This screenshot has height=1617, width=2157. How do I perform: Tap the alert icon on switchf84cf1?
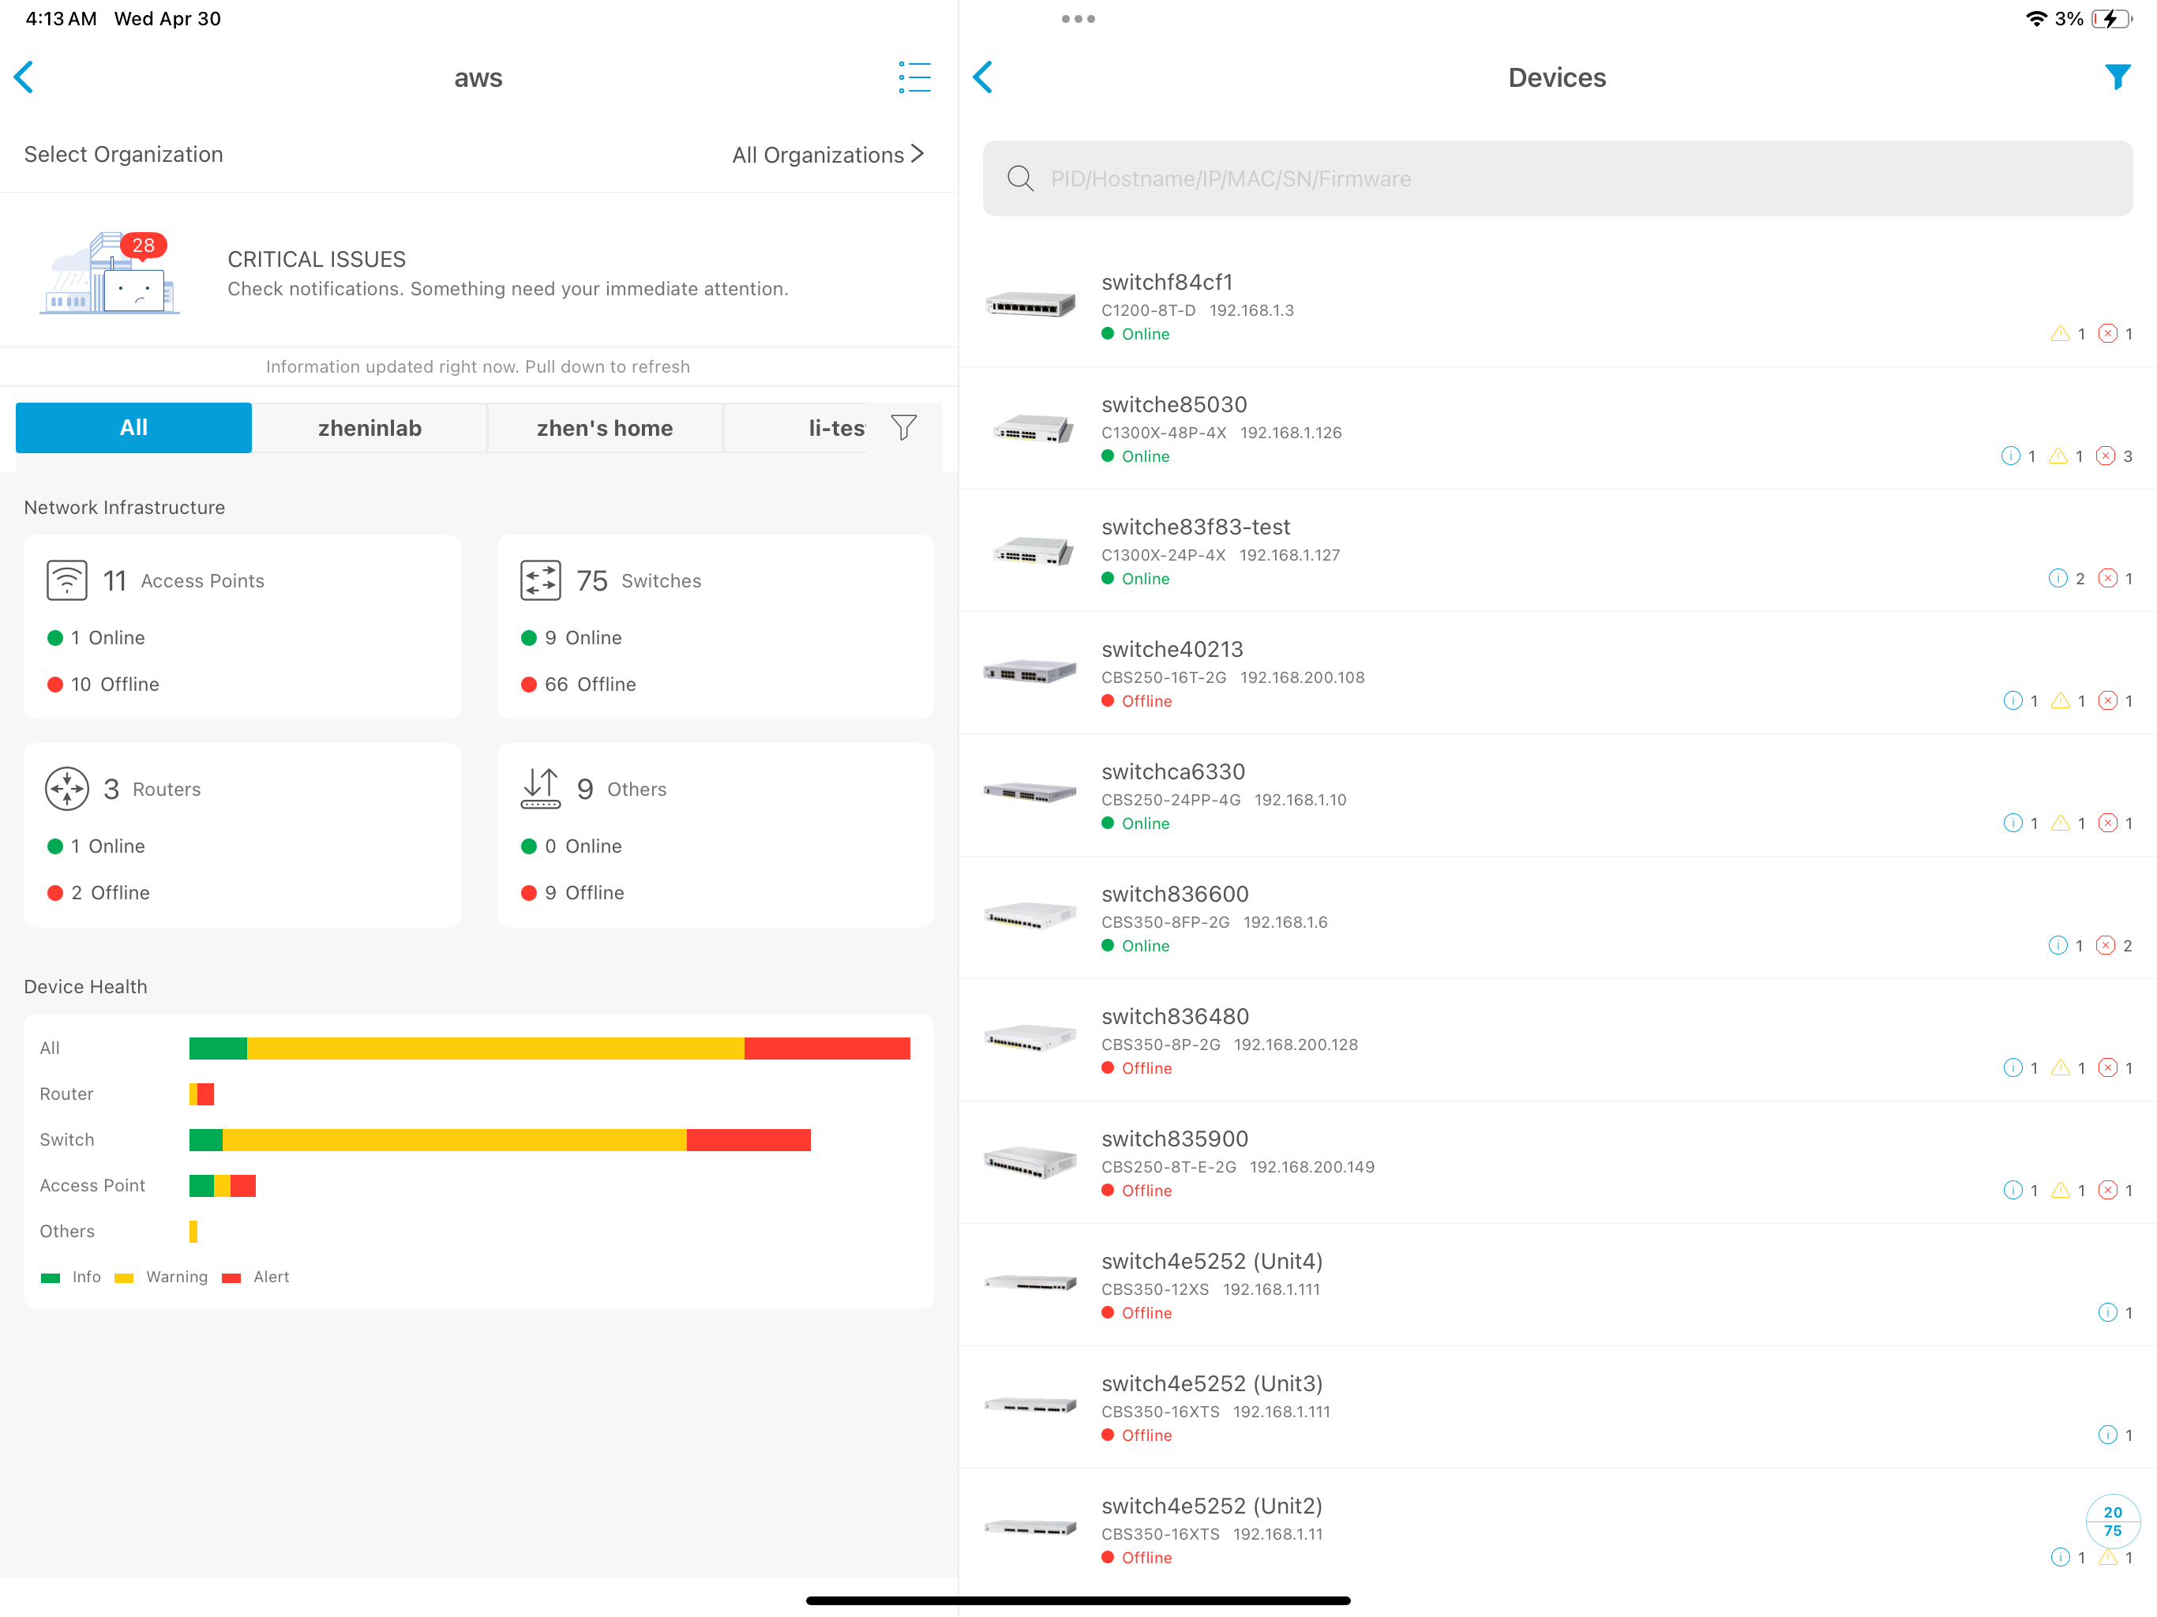coord(2107,333)
